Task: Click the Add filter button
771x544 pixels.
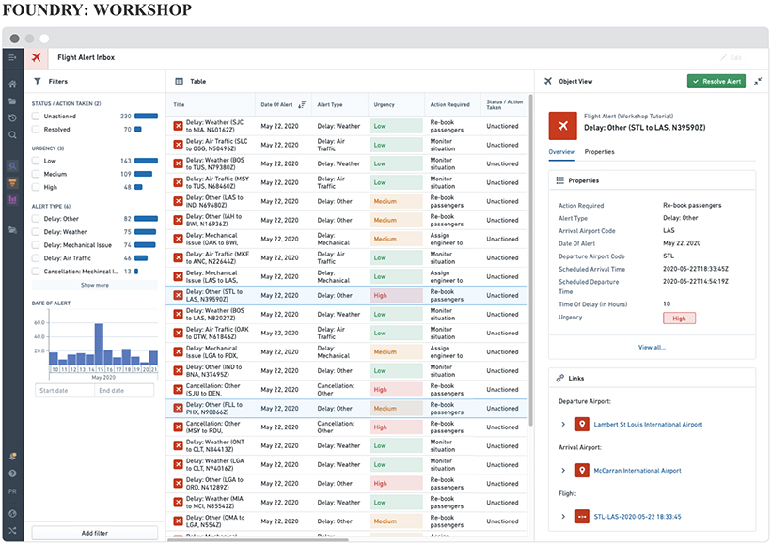Action: [x=95, y=533]
